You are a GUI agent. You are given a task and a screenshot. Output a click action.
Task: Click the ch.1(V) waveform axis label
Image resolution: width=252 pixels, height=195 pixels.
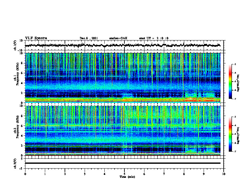pos(15,45)
